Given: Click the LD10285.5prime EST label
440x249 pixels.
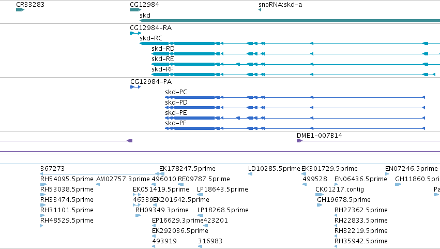Looking at the screenshot, I should pos(274,169).
